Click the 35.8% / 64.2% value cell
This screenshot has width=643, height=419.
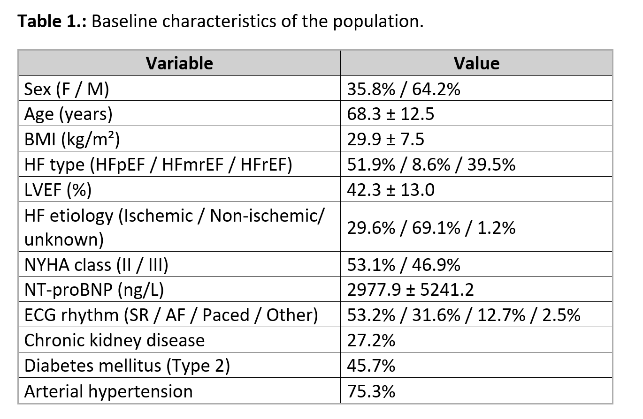404,89
